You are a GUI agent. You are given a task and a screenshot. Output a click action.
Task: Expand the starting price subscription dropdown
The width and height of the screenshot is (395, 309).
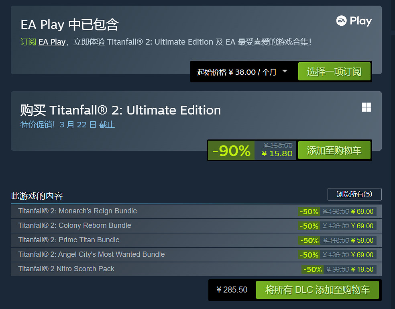[x=285, y=72]
